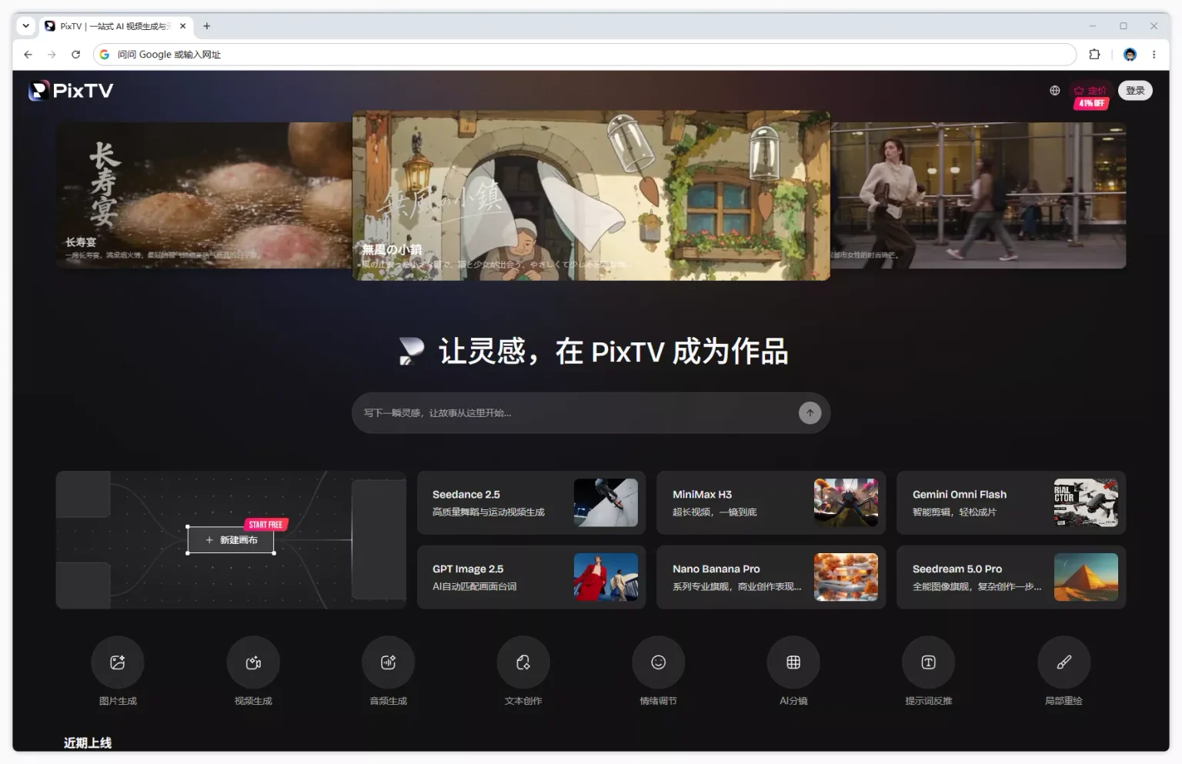Image resolution: width=1182 pixels, height=764 pixels.
Task: Click the 41% OFF badge
Action: click(x=1091, y=103)
